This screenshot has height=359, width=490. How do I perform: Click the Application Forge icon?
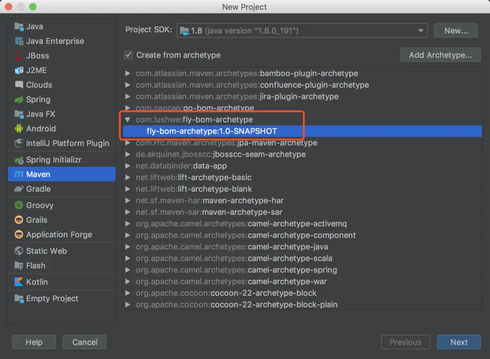coord(19,235)
